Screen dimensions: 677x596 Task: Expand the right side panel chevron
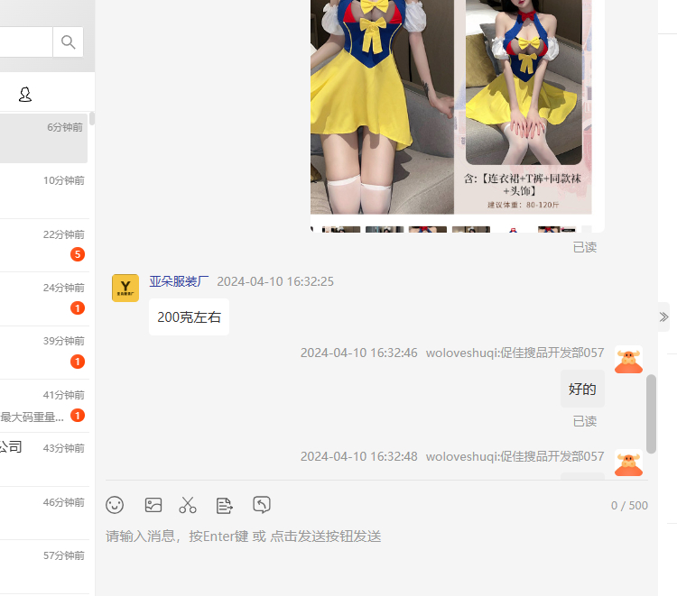663,317
